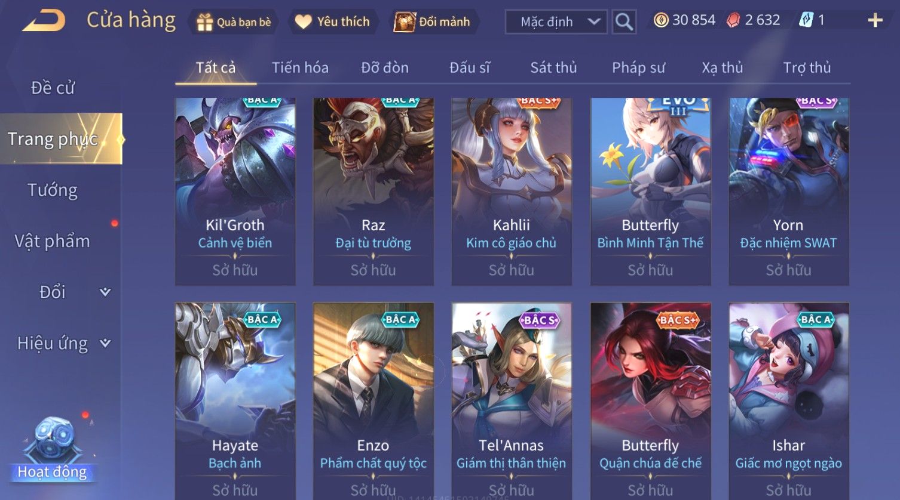Click the plus icon to add currency
The width and height of the screenshot is (900, 500).
coord(875,21)
